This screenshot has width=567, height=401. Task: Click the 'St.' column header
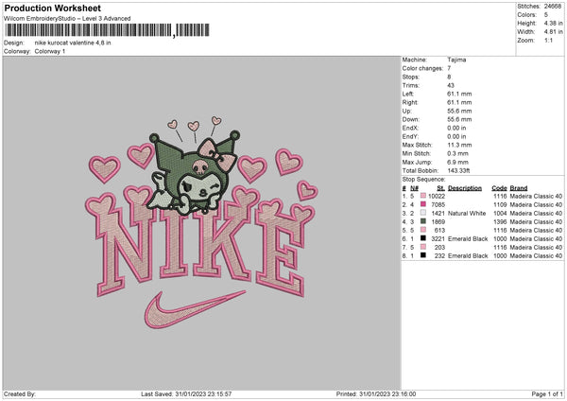click(440, 188)
